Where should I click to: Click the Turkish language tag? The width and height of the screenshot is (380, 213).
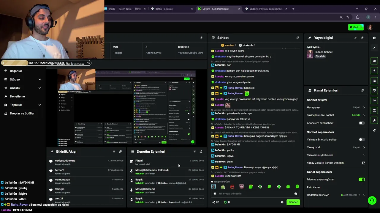coord(320,57)
